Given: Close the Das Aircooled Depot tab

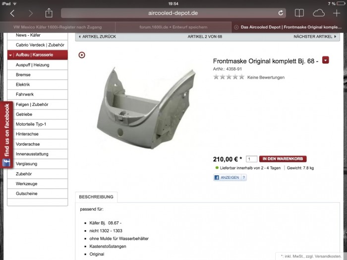Looking at the screenshot, I should (236, 27).
